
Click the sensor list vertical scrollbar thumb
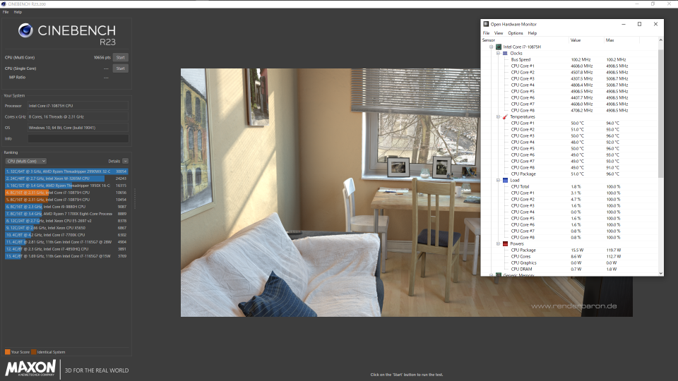[x=661, y=113]
